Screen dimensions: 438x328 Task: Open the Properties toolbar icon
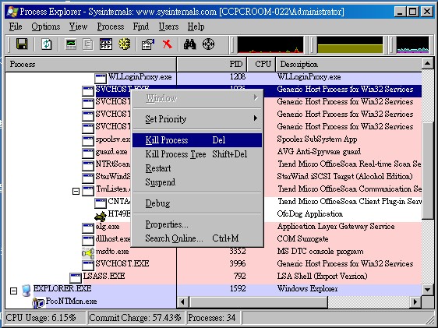(148, 44)
